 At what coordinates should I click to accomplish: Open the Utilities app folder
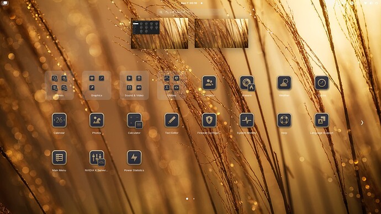(x=172, y=85)
